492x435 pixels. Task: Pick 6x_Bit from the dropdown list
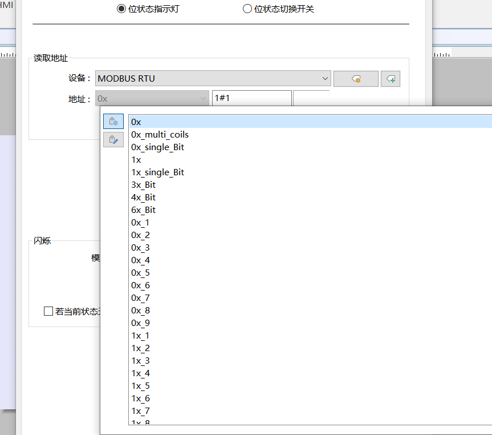(x=143, y=210)
